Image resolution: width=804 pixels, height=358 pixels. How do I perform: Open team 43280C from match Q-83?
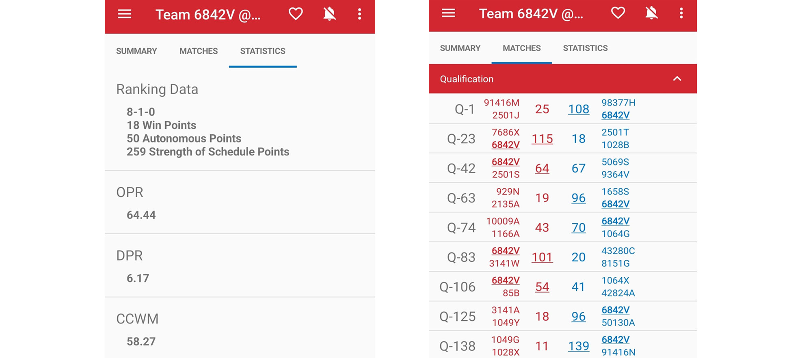click(618, 251)
